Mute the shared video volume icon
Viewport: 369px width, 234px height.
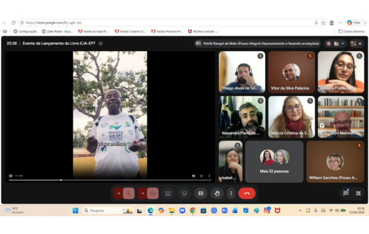coord(194,175)
